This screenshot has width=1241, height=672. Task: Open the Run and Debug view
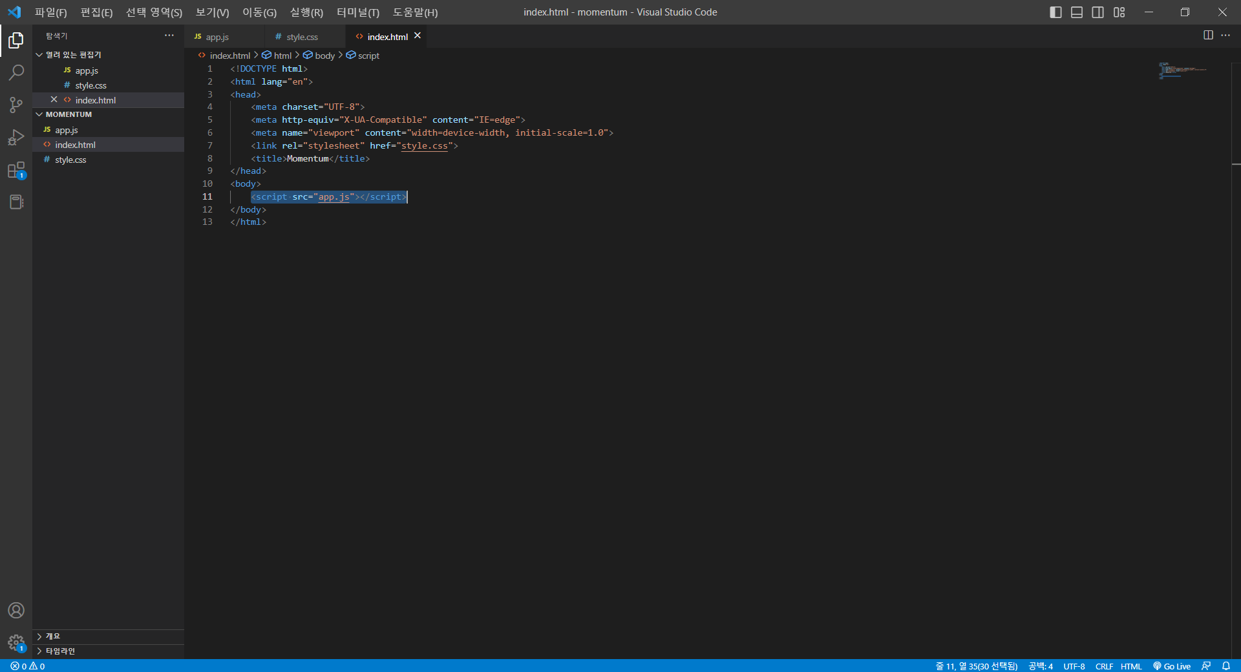(x=16, y=138)
